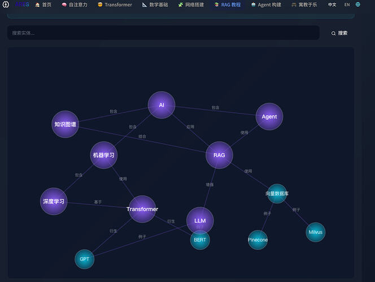Image resolution: width=375 pixels, height=282 pixels.
Task: Open the 寓教于乐 nav item
Action: click(304, 5)
